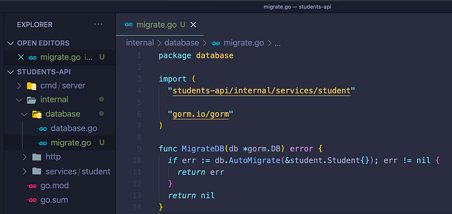Select the migrate.go tab

tap(160, 25)
